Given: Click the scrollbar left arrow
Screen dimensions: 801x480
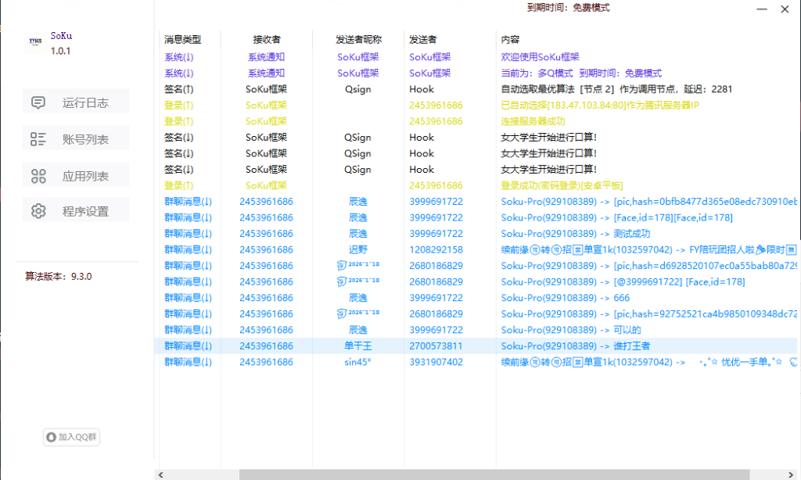Looking at the screenshot, I should click(x=161, y=475).
